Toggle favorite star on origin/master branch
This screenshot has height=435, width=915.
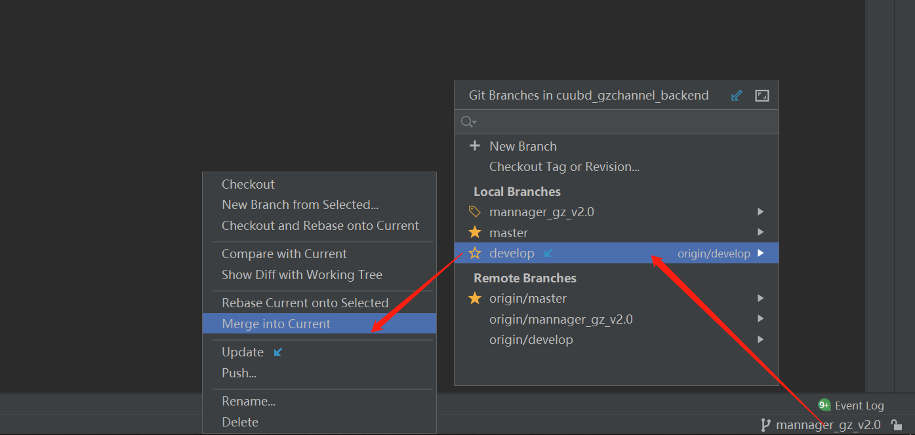coord(475,298)
